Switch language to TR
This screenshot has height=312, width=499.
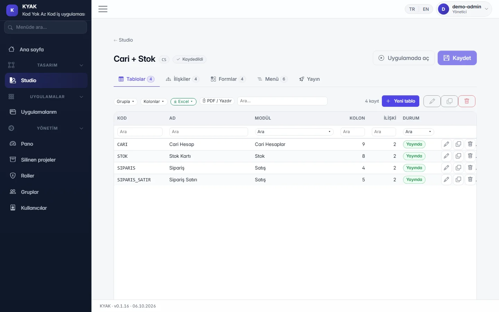click(x=412, y=9)
